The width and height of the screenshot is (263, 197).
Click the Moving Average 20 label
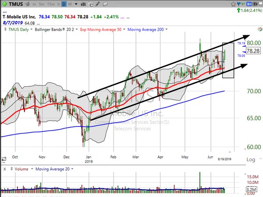pyautogui.click(x=52, y=169)
